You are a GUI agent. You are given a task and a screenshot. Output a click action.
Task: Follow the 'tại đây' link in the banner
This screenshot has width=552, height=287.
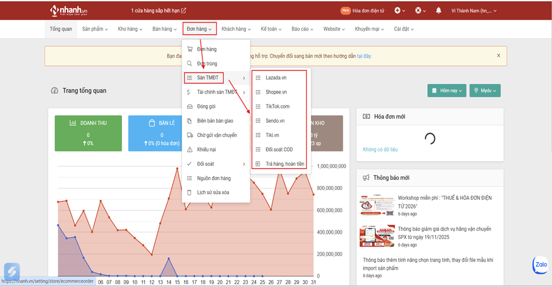[x=364, y=56]
